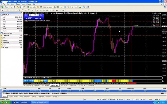Open the Help menu

34,4
